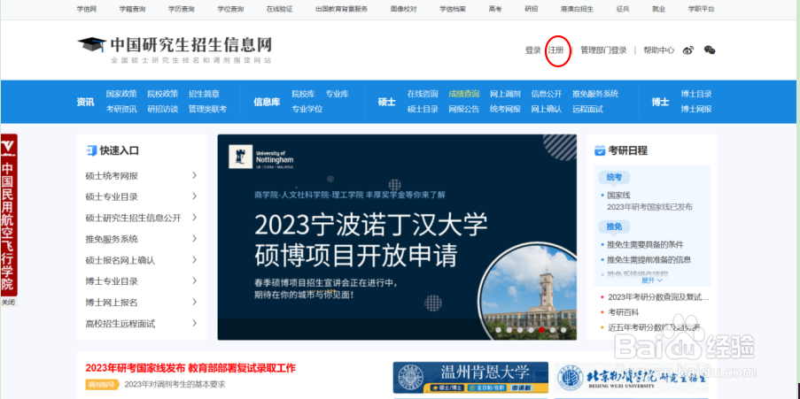The image size is (800, 399).
Task: Open 学籍查询 in the top bar
Action: pos(132,9)
